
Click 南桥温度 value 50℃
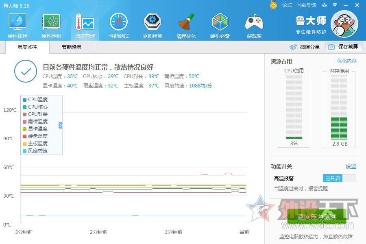point(194,76)
